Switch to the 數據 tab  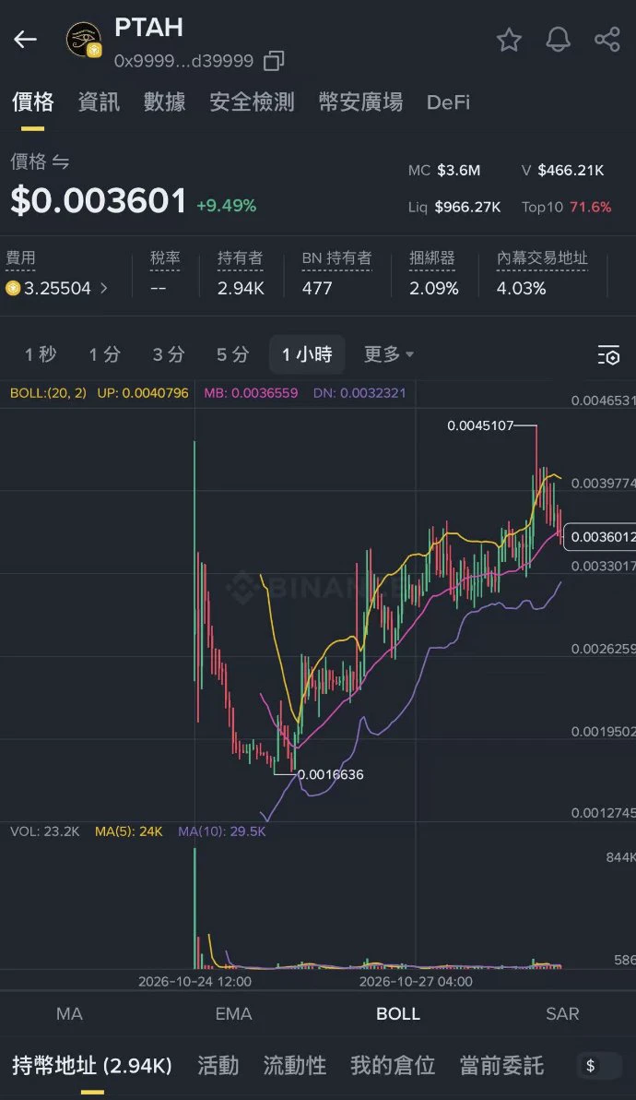click(165, 102)
